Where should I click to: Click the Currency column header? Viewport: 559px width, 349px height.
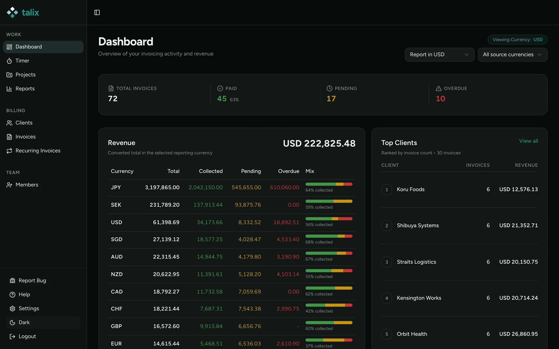[x=122, y=171]
